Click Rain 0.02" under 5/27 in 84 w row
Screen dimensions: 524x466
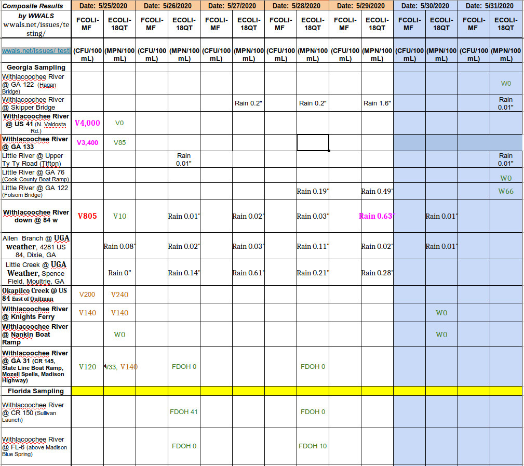(x=248, y=216)
